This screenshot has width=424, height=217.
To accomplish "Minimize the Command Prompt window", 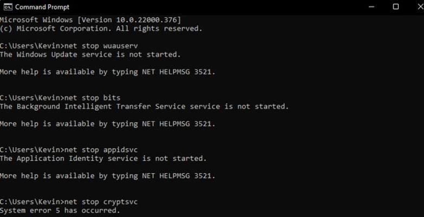I will pyautogui.click(x=371, y=7).
